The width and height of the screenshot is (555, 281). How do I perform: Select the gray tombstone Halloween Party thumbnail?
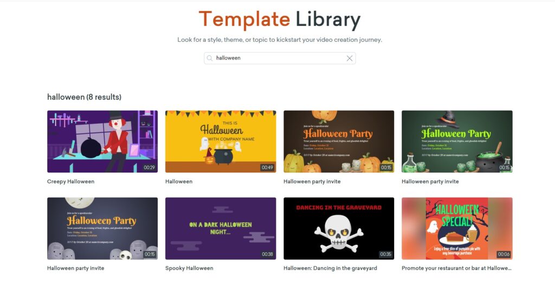[x=102, y=228]
